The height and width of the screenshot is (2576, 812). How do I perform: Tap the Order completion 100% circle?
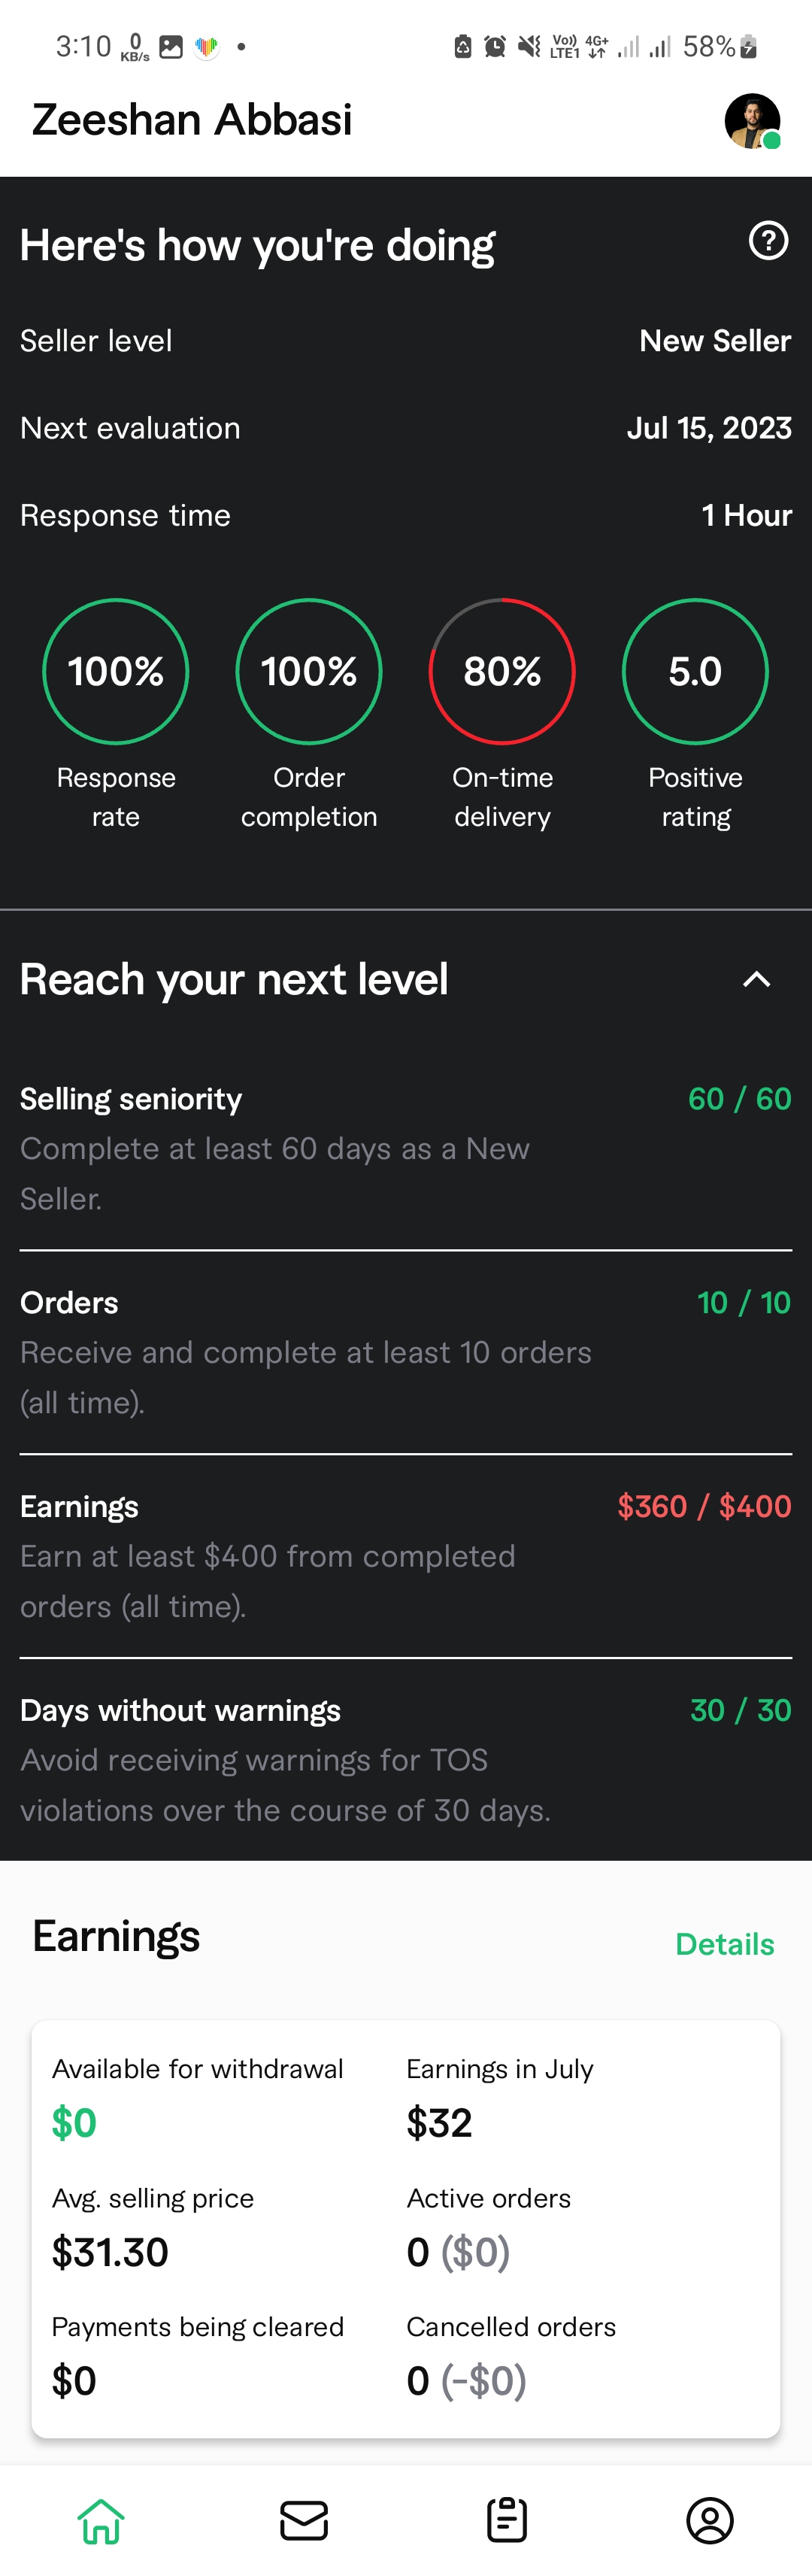tap(309, 671)
